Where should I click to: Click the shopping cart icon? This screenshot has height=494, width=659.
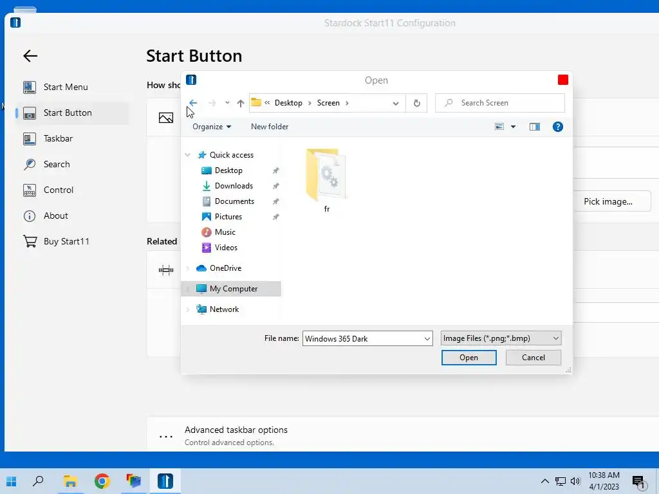pyautogui.click(x=30, y=241)
